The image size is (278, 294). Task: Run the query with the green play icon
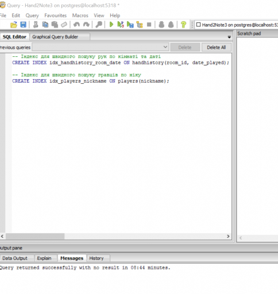coord(111,25)
